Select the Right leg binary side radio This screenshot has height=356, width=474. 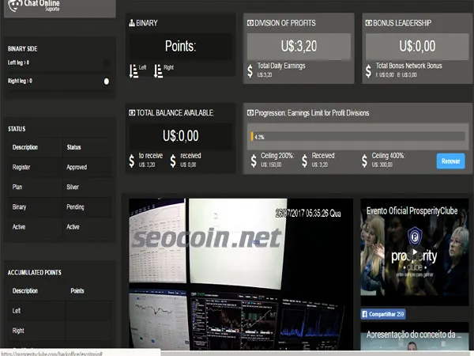(107, 81)
